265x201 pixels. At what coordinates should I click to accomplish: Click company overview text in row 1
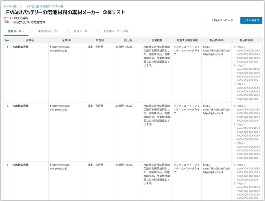[157, 56]
